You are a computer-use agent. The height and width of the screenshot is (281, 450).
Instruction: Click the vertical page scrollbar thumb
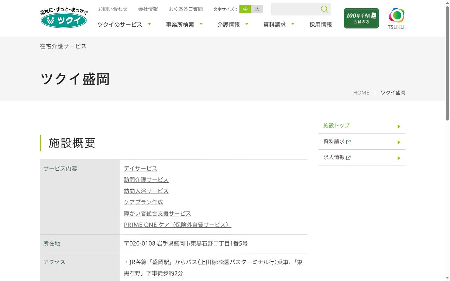point(447,63)
